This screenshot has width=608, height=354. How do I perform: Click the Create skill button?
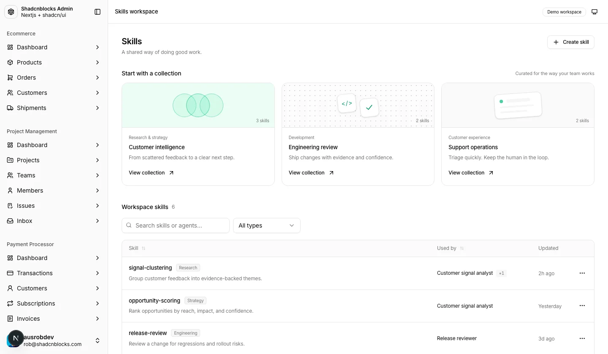[x=571, y=42]
